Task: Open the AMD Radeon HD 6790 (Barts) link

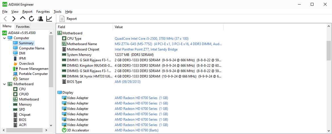Action: click(137, 130)
